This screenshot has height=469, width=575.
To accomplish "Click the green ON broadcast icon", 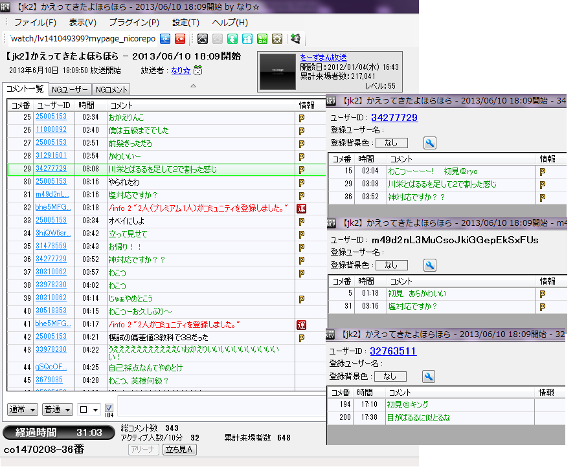I will (262, 39).
